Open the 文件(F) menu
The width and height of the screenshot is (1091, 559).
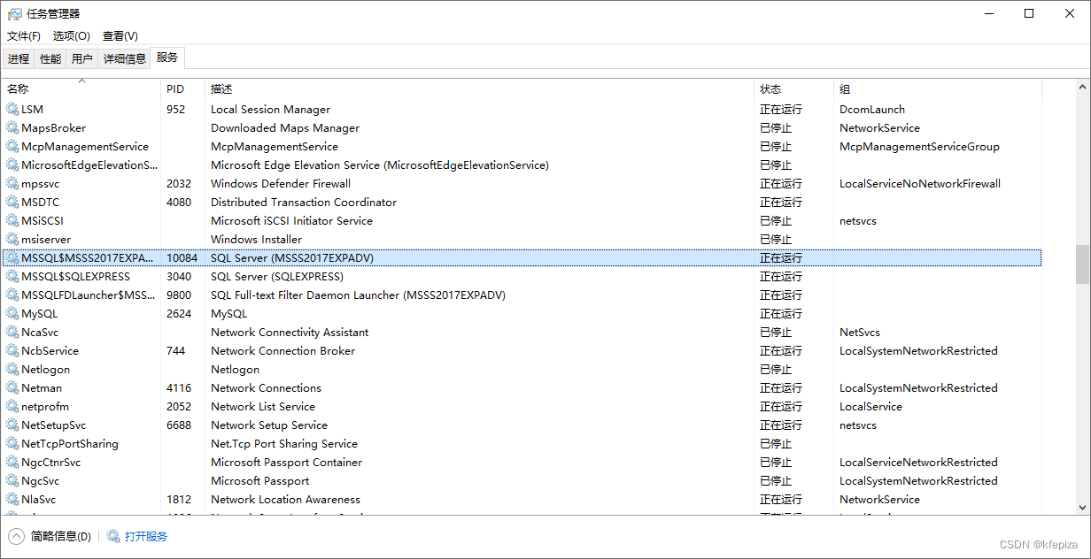coord(24,36)
